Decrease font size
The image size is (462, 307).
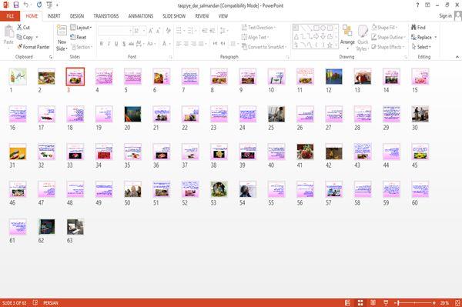tap(158, 31)
